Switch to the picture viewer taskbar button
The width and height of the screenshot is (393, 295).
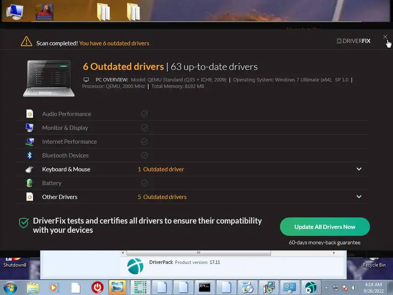117,287
